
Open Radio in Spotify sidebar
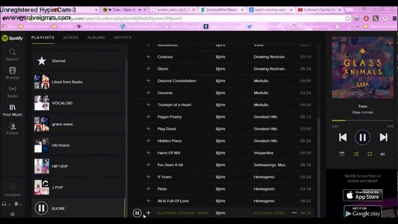point(12,91)
